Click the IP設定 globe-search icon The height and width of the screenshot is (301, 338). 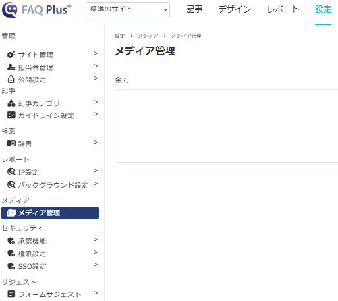(11, 172)
